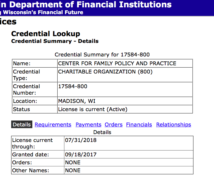Click the 17584-800 credential number cell
The image size is (214, 184).
point(73,86)
